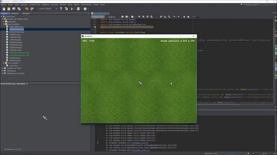
Task: Open the Refatorar menu
Action: tap(45, 5)
